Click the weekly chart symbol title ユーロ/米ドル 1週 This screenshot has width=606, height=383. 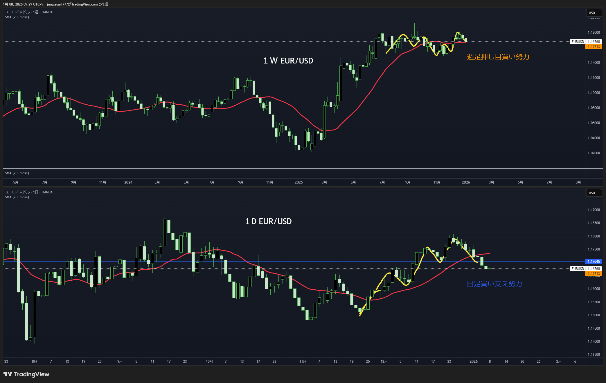click(x=28, y=12)
